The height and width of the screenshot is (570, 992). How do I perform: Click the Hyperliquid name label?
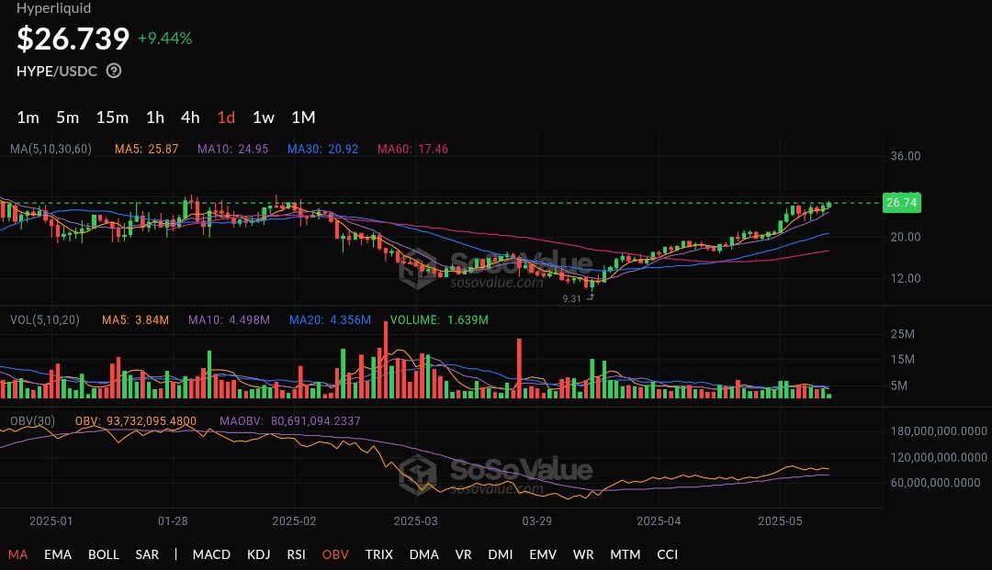click(54, 8)
